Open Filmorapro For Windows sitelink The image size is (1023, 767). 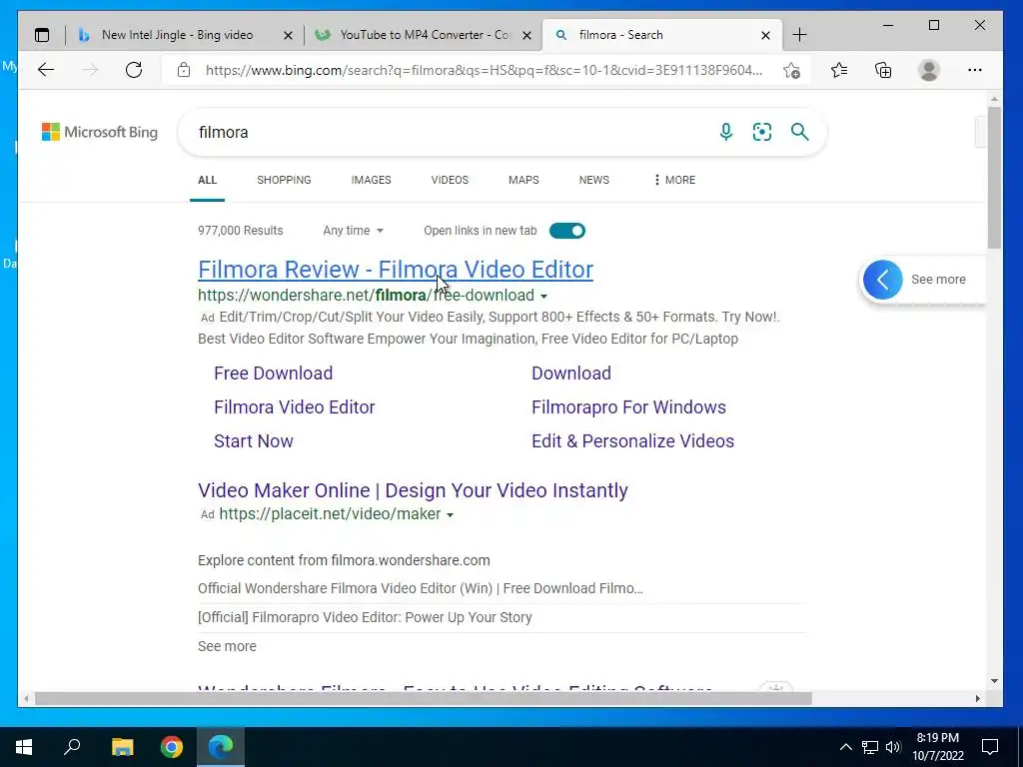(x=629, y=407)
